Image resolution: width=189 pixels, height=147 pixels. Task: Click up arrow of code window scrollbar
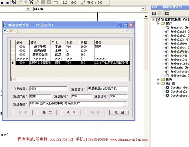[146, 16]
